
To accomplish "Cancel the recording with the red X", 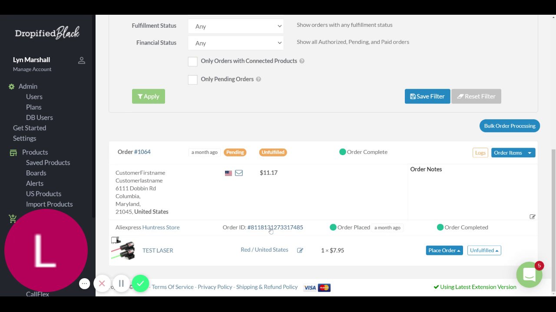I will (x=102, y=284).
